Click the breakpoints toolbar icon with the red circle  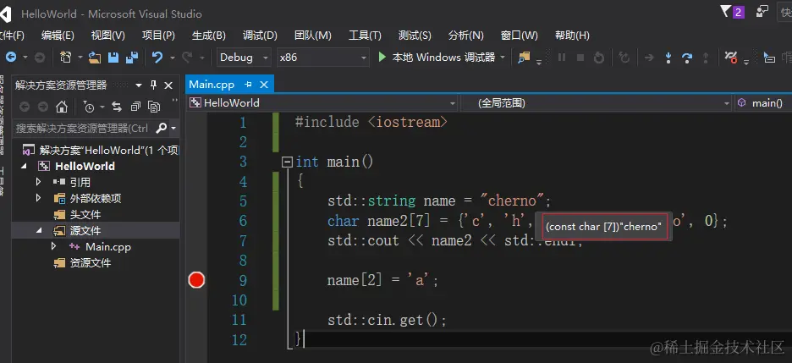731,57
